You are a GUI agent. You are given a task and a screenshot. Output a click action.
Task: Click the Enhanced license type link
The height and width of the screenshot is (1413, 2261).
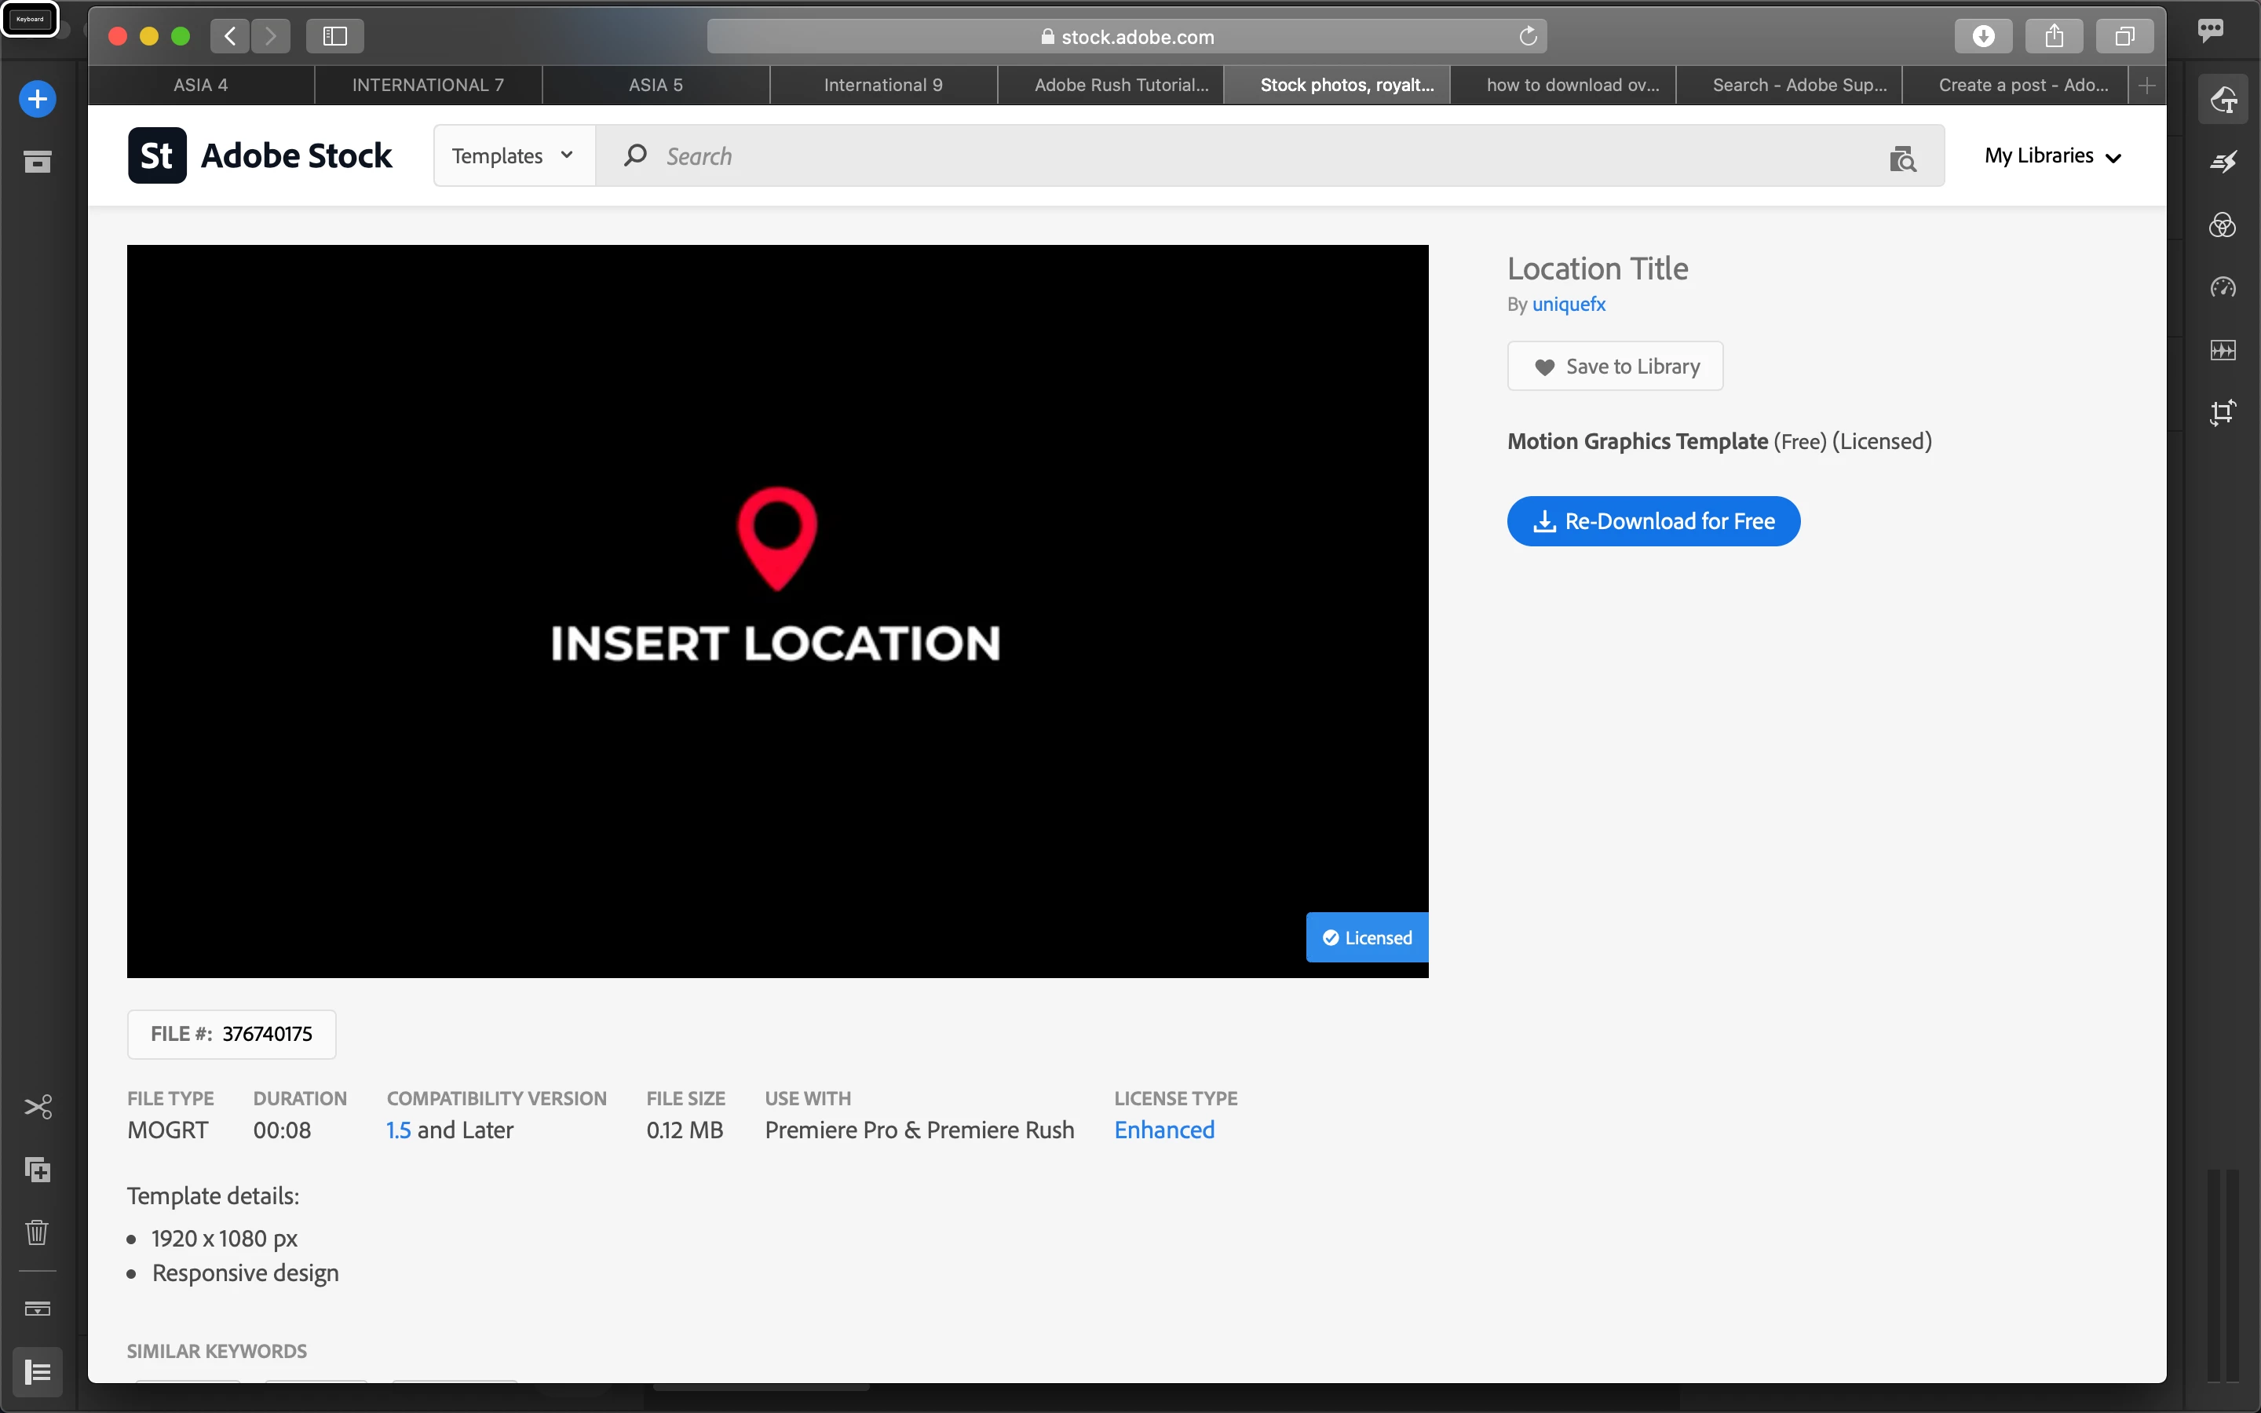(x=1163, y=1130)
